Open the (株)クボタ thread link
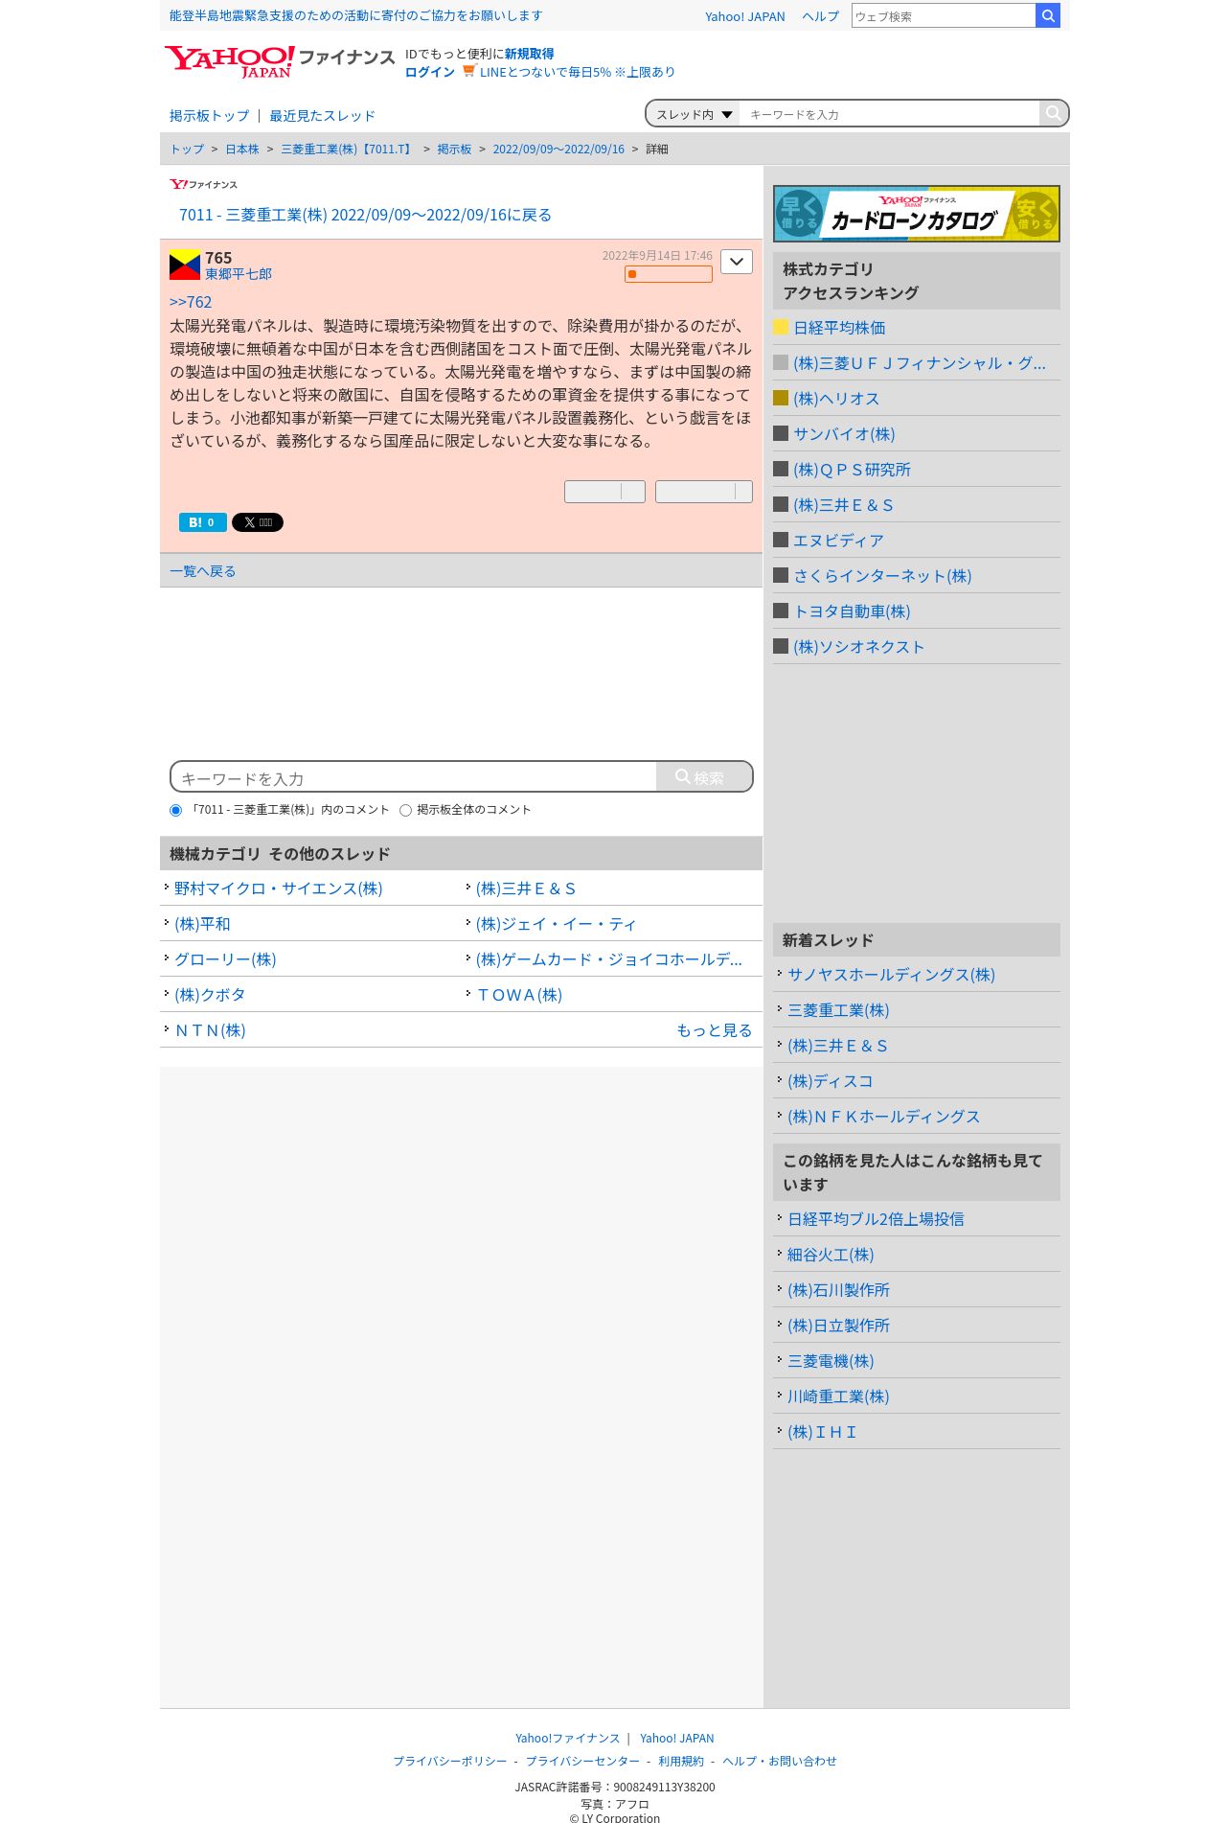This screenshot has height=1823, width=1230. [210, 995]
